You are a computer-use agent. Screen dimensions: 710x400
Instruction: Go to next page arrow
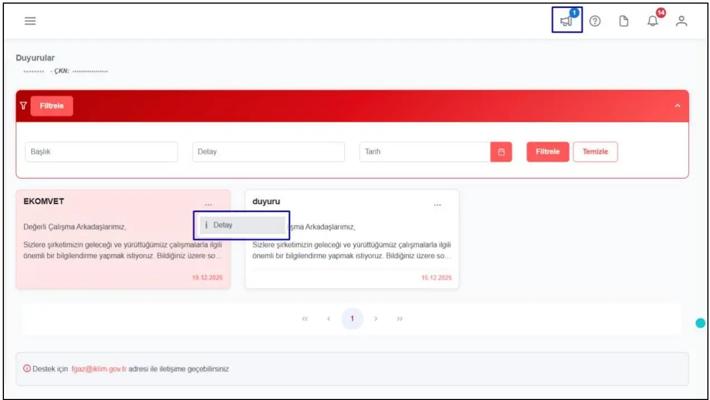[x=376, y=319]
